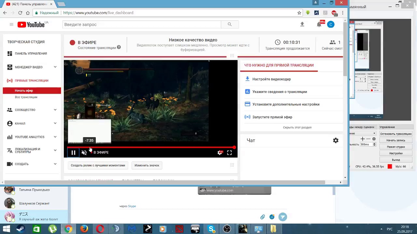Open Панель управления in the sidebar

pyautogui.click(x=31, y=54)
